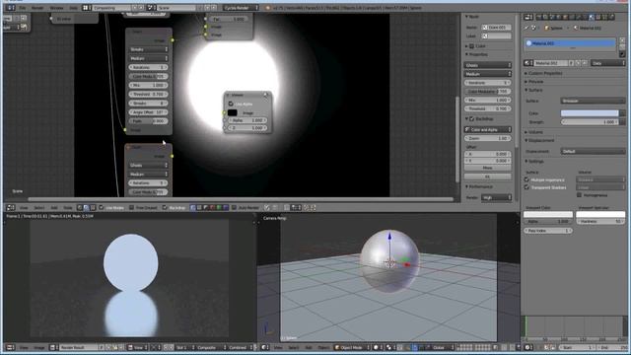The width and height of the screenshot is (631, 355).
Task: Toggle the Auto Render checkbox
Action: pyautogui.click(x=234, y=208)
